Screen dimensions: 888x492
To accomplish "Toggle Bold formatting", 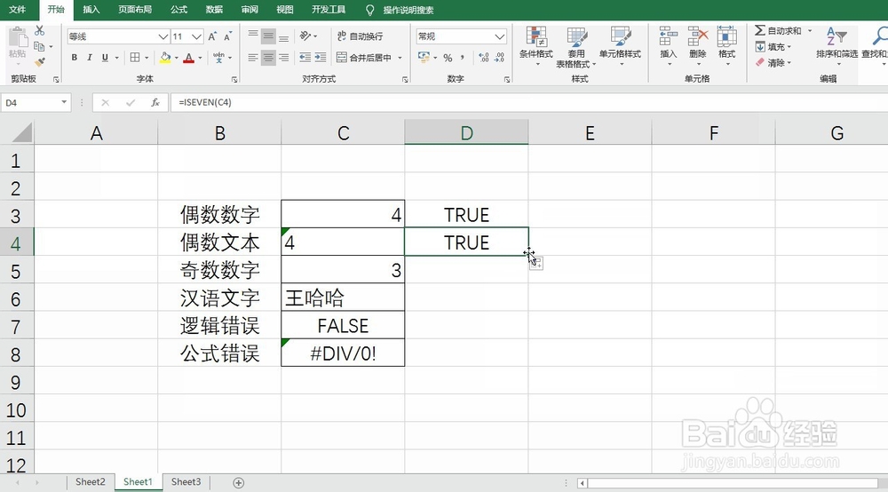I will click(x=75, y=58).
